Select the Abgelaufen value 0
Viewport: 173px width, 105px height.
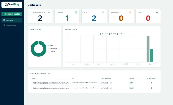point(121,18)
